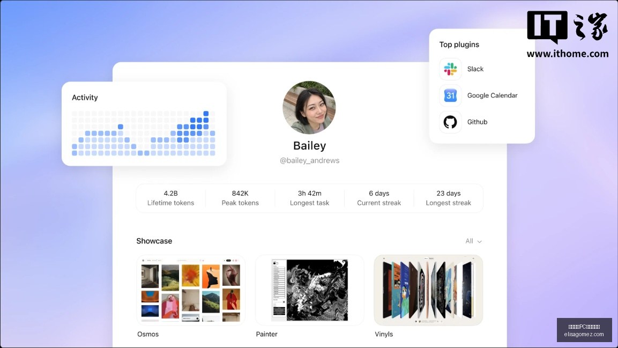Click the @bailey_andrews handle
The image size is (618, 348).
click(x=309, y=160)
